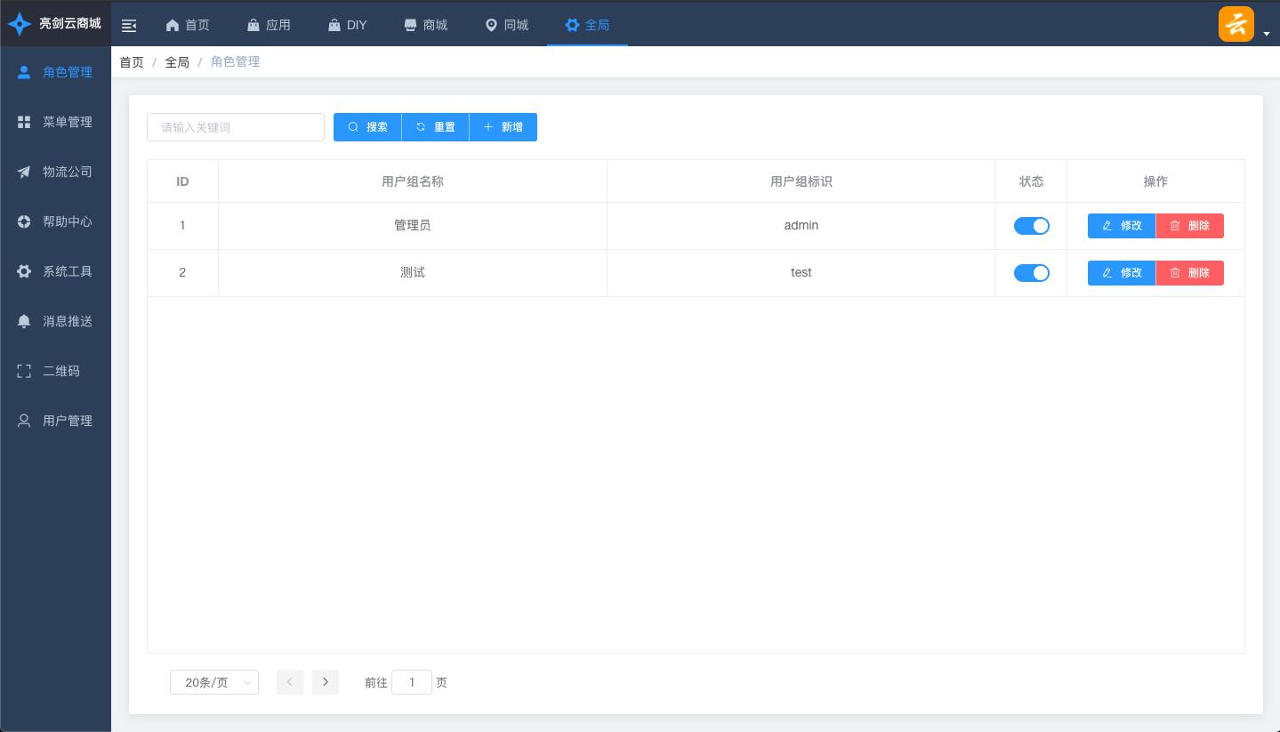This screenshot has width=1280, height=732.
Task: Click the pencil icon in 管理员 row
Action: pyautogui.click(x=1107, y=226)
